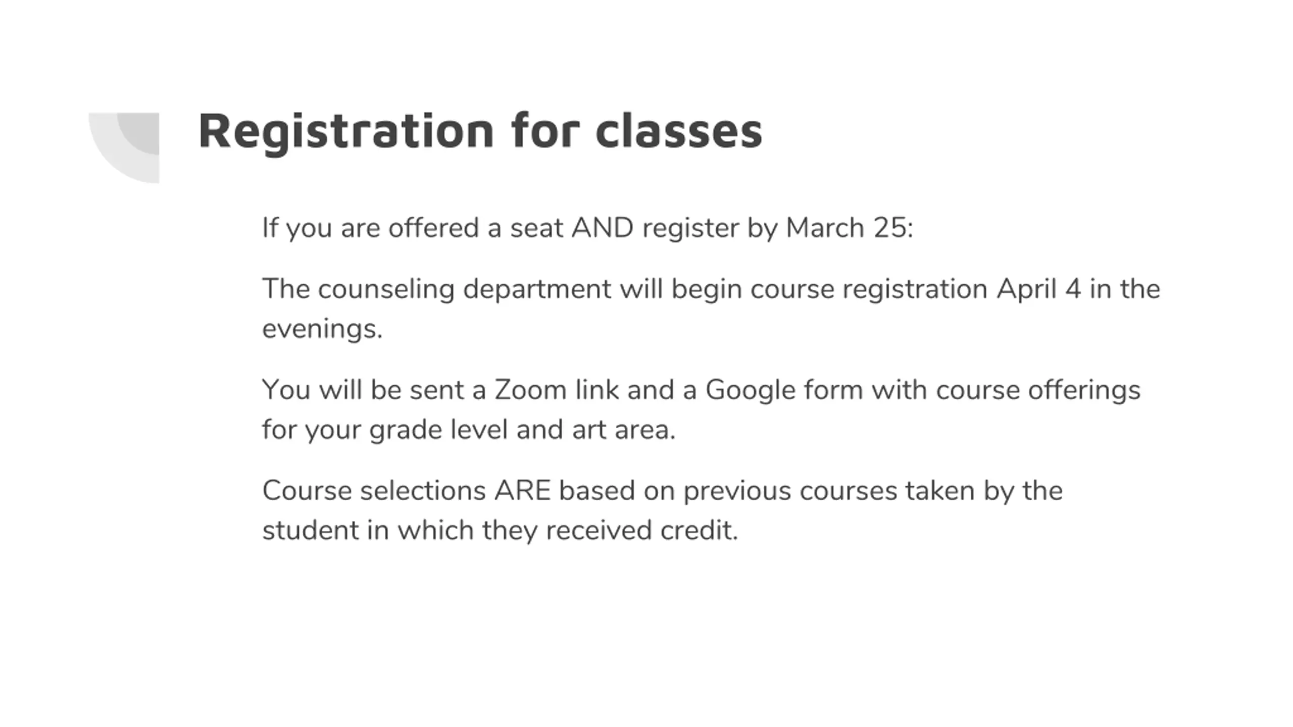Click the words "Course selections"
This screenshot has width=1293, height=727.
(374, 491)
